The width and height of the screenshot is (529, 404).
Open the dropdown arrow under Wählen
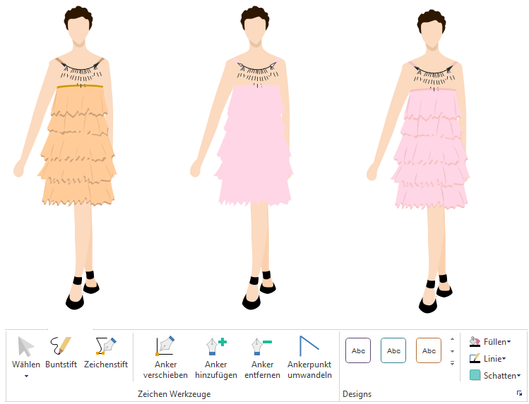(x=26, y=377)
